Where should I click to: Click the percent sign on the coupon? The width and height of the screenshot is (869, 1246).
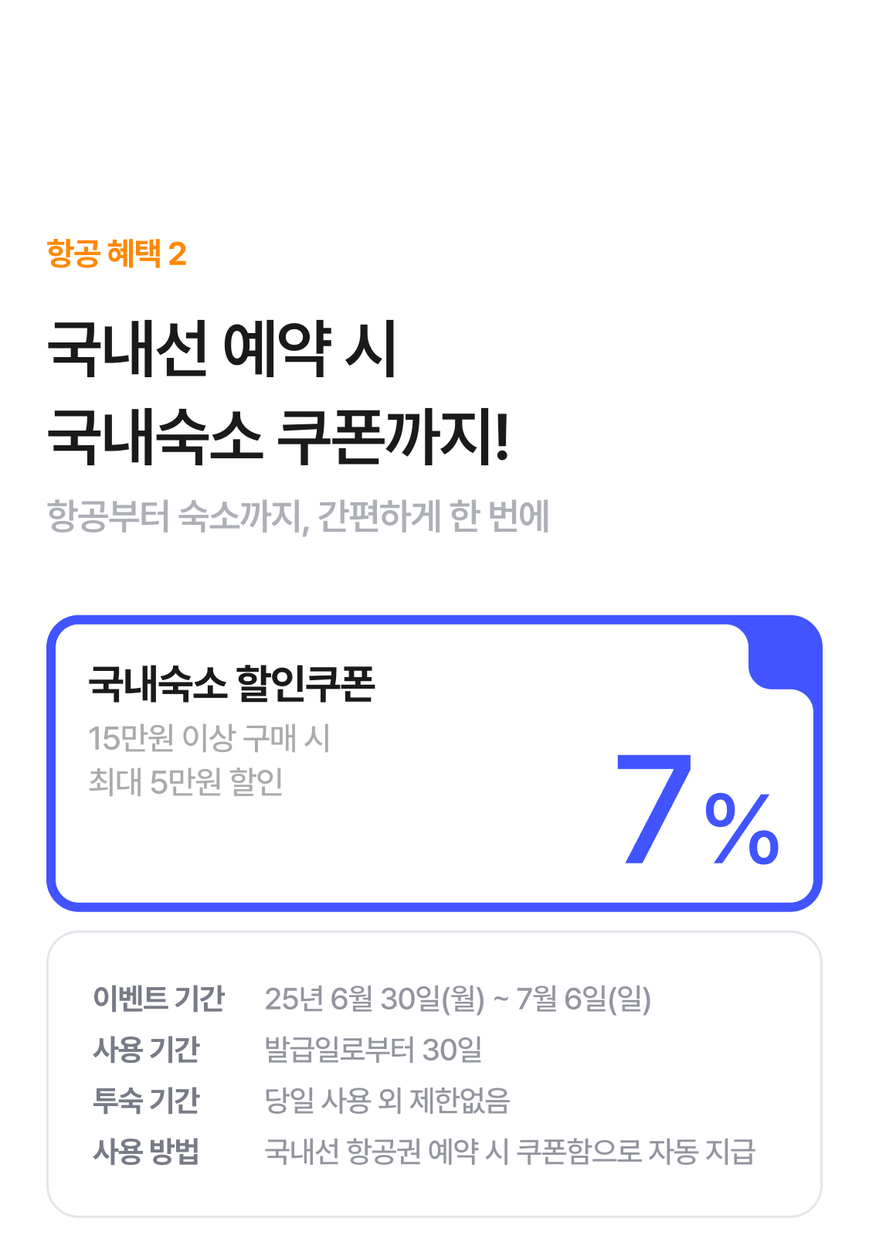[742, 829]
